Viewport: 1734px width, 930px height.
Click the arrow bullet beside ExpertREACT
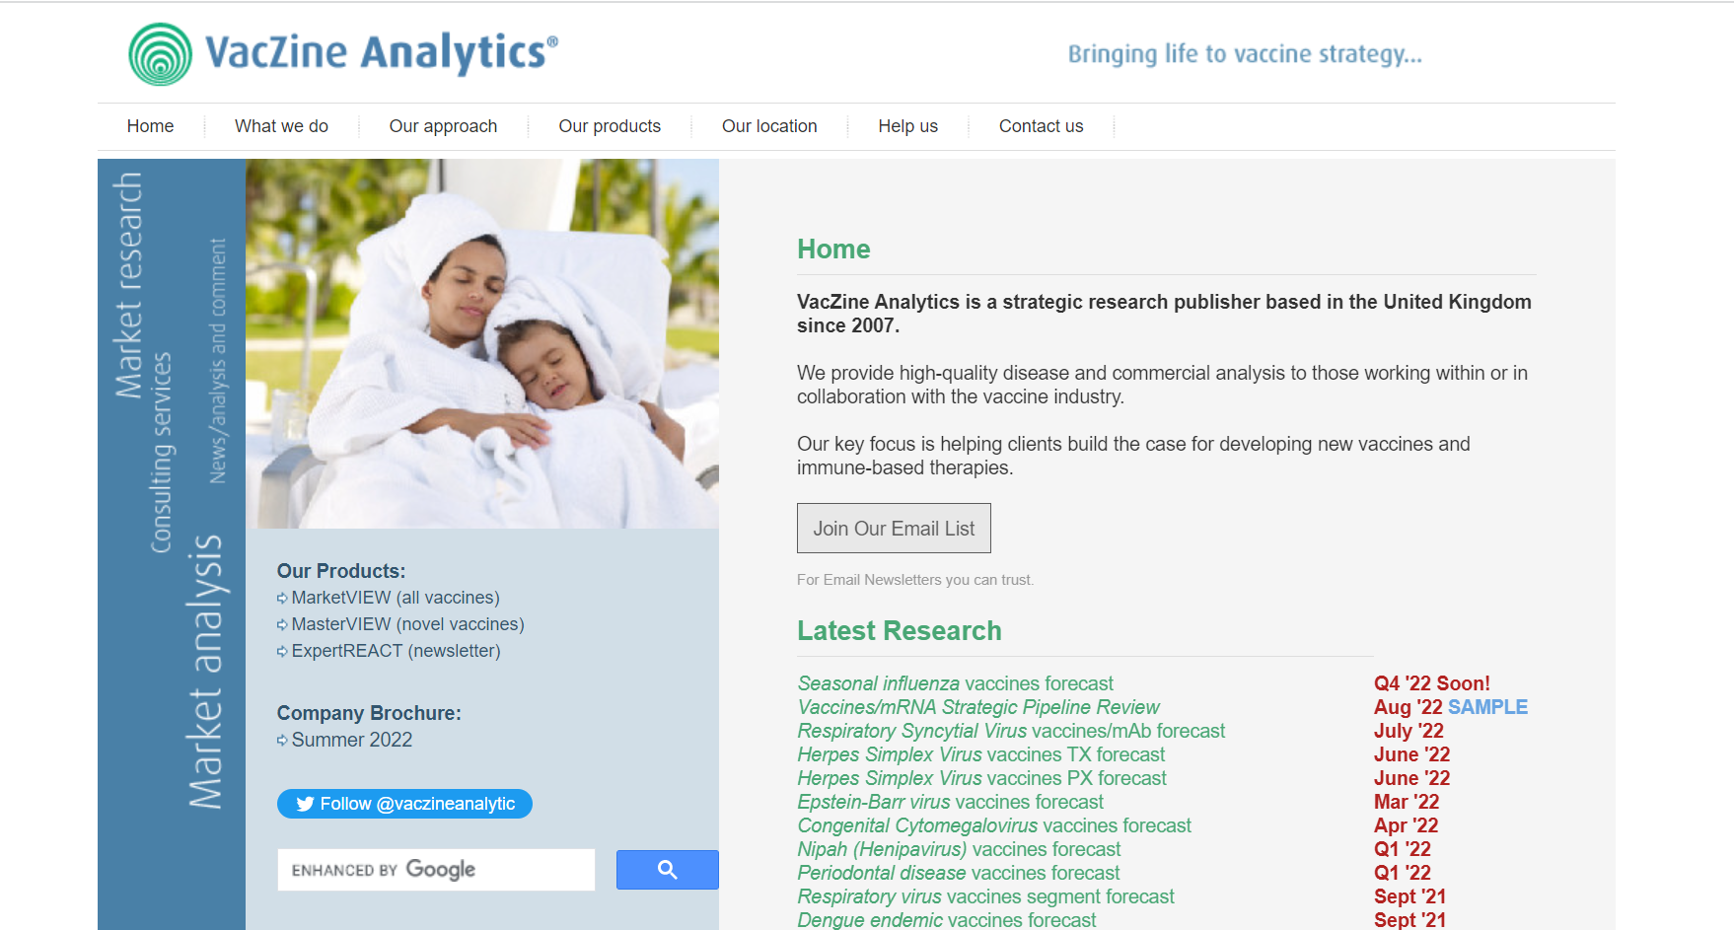(282, 652)
